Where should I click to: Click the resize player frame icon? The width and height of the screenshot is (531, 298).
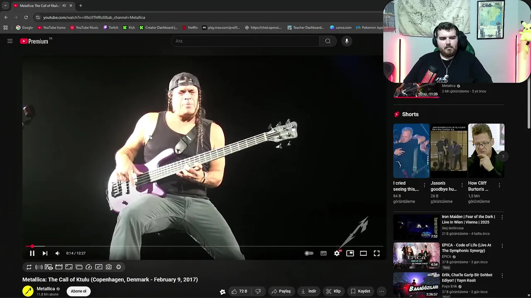69,267
